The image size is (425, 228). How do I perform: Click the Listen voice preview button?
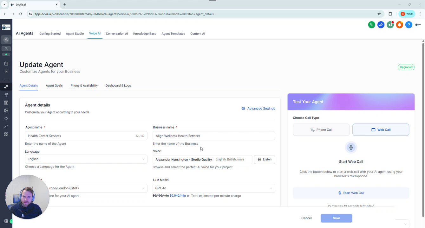click(265, 159)
